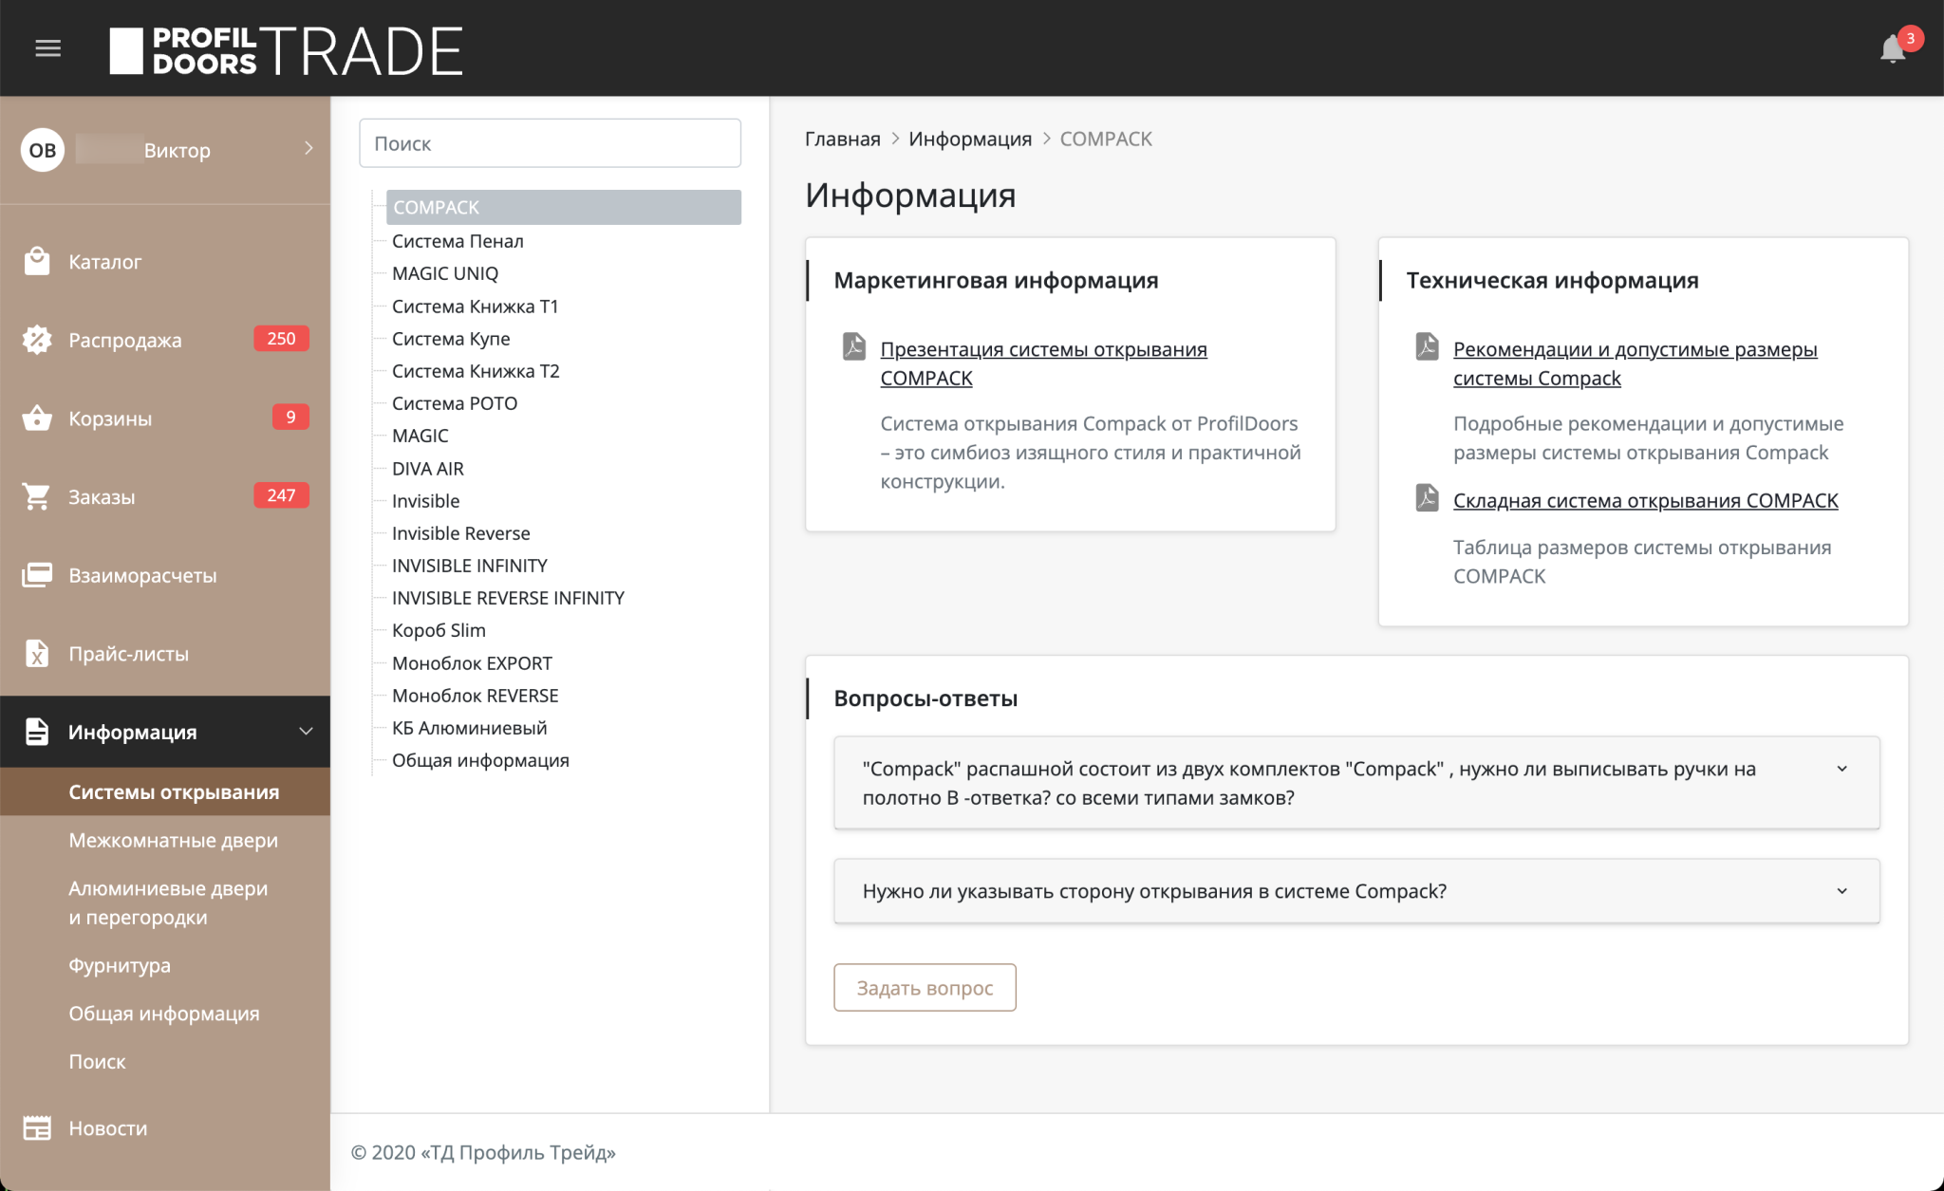Select Система Пенал in the tree
The height and width of the screenshot is (1191, 1944).
point(458,241)
